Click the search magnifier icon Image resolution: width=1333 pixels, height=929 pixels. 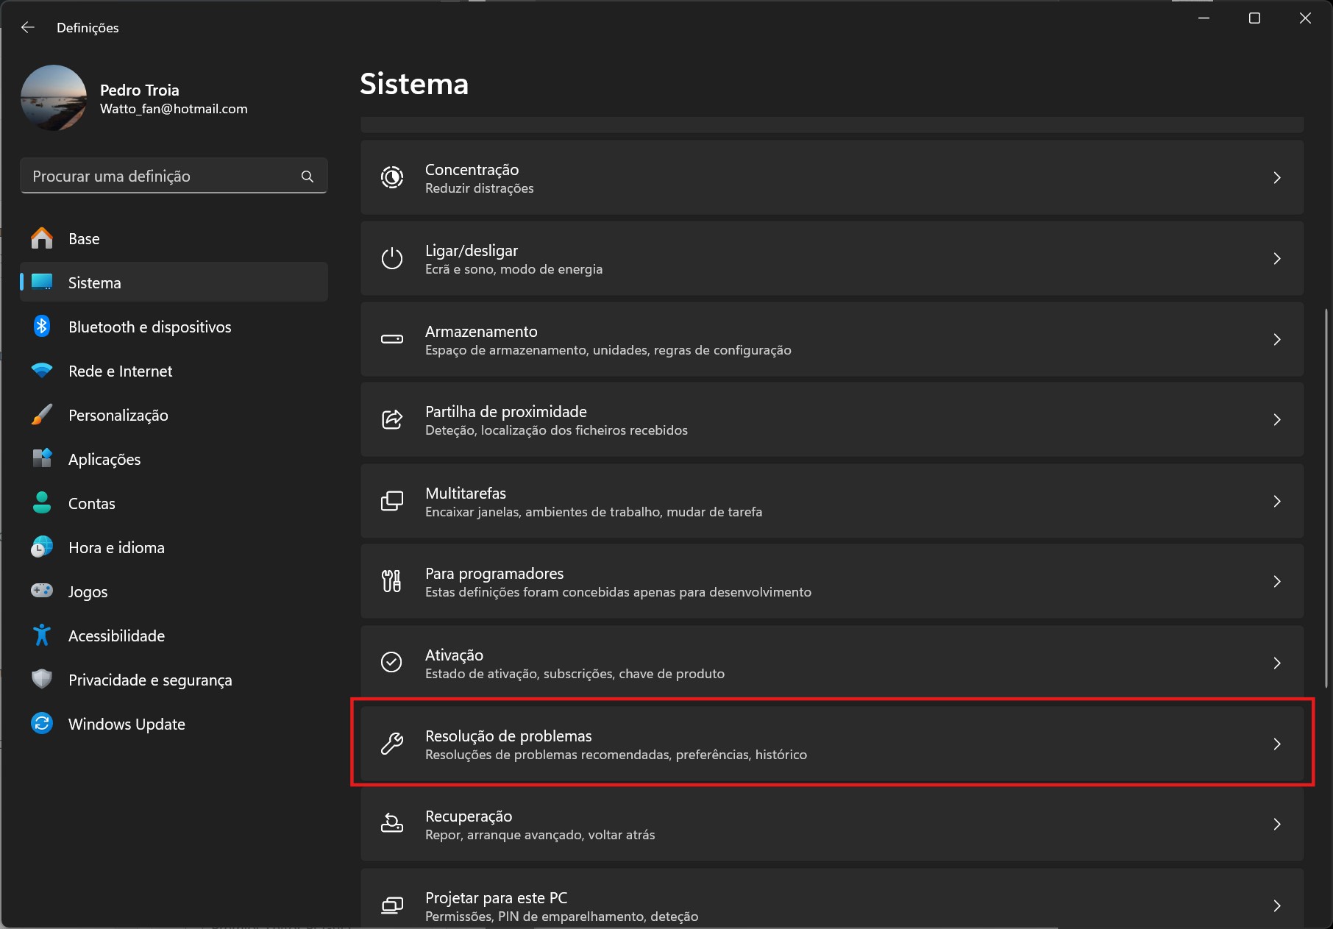pyautogui.click(x=308, y=177)
